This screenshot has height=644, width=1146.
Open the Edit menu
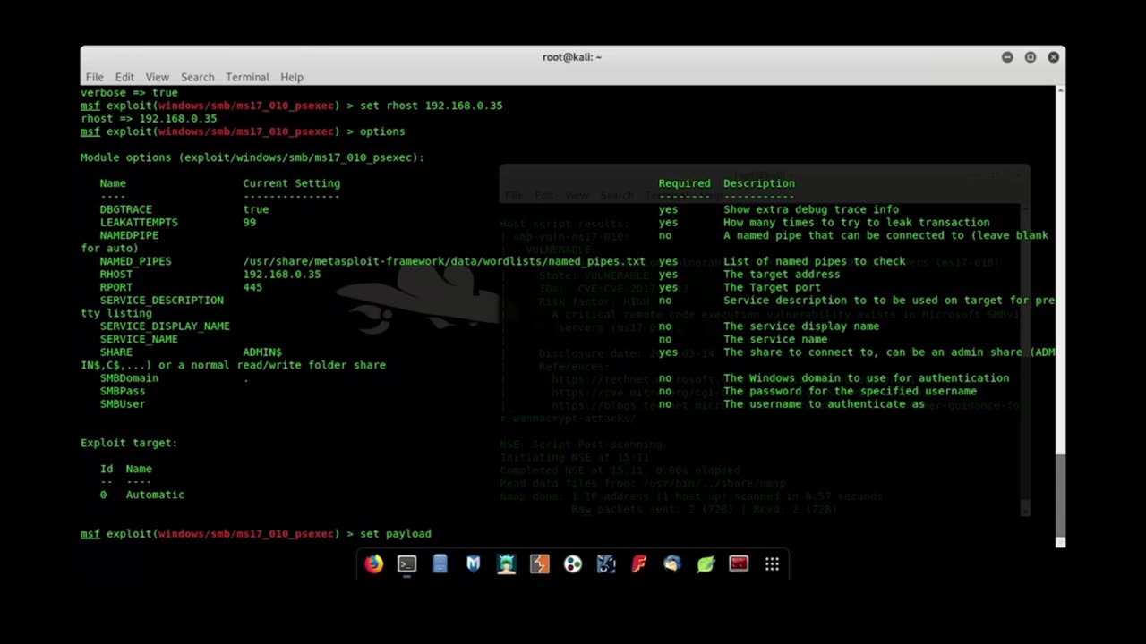(124, 77)
